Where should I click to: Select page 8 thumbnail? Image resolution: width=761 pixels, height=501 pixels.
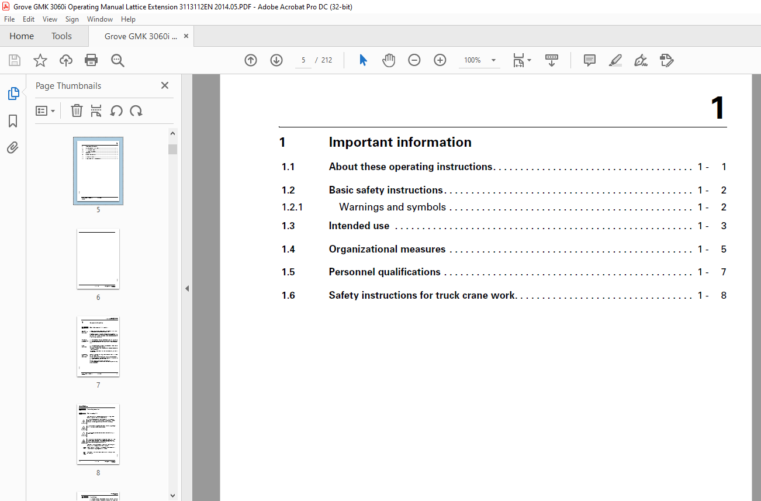pyautogui.click(x=98, y=434)
